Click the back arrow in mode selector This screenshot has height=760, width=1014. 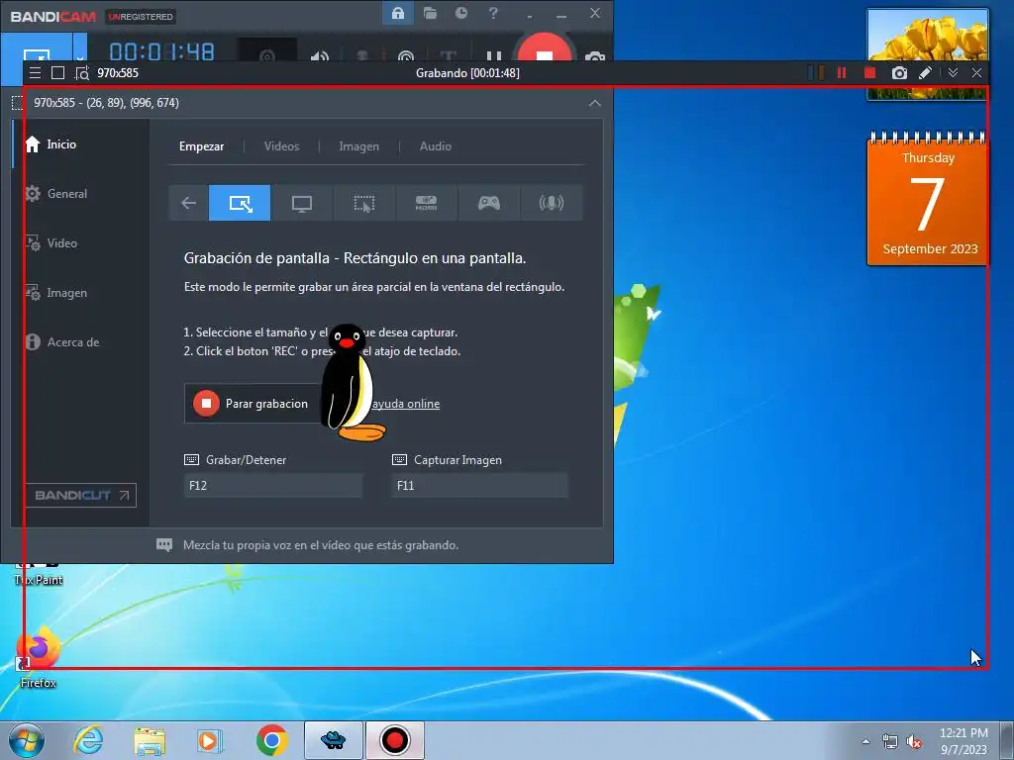pos(188,203)
